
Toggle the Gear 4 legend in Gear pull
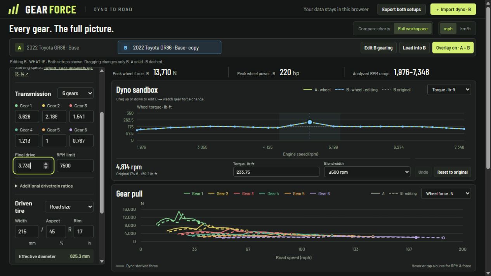[269, 193]
